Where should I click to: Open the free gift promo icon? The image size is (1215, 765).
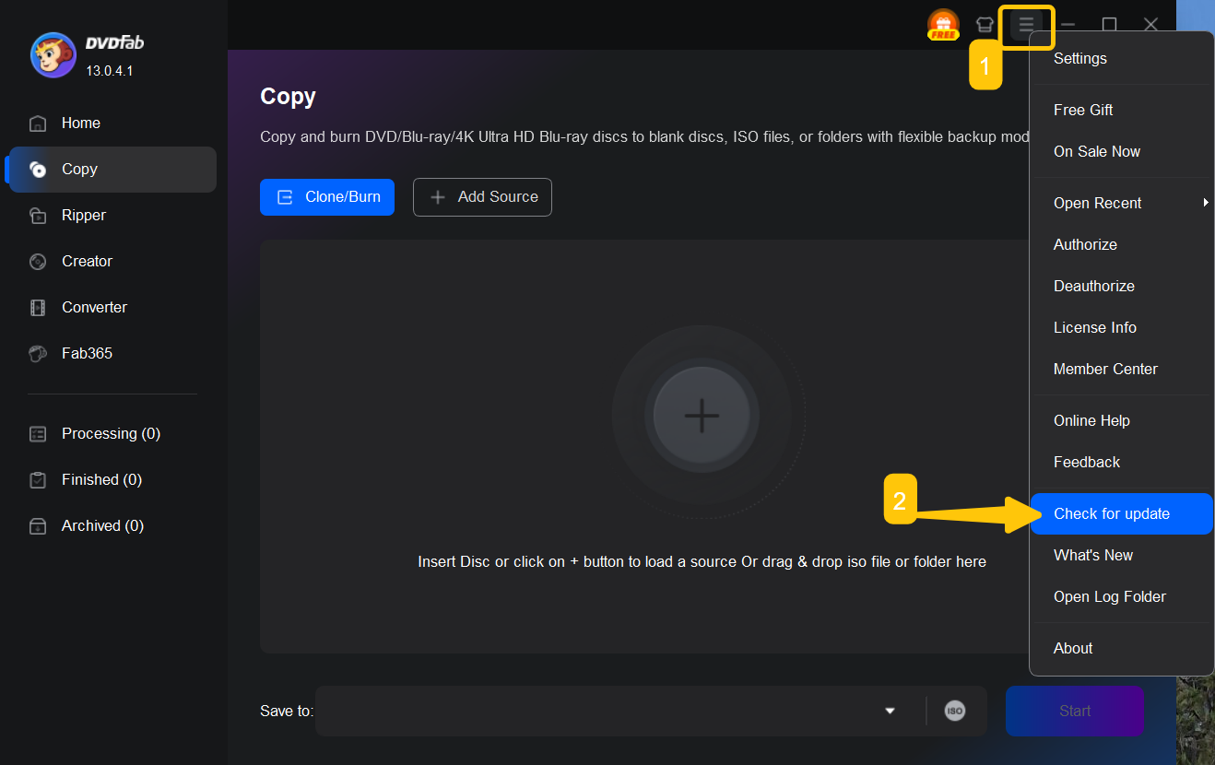tap(943, 25)
